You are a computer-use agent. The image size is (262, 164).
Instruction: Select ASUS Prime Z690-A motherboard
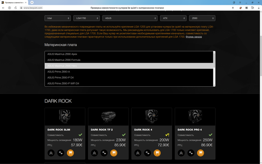[x=129, y=72]
